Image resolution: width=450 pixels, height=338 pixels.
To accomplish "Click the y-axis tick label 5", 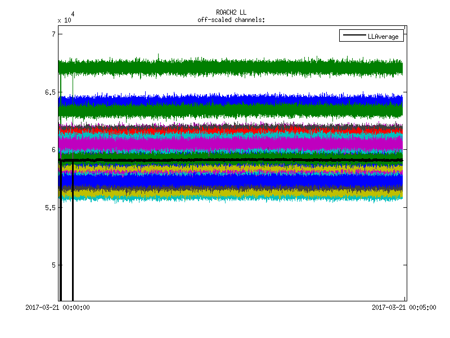I will [x=53, y=265].
